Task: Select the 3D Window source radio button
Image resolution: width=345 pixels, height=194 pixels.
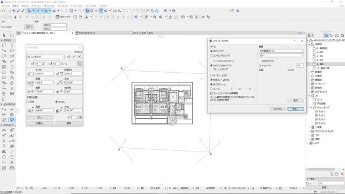Action: point(211,51)
